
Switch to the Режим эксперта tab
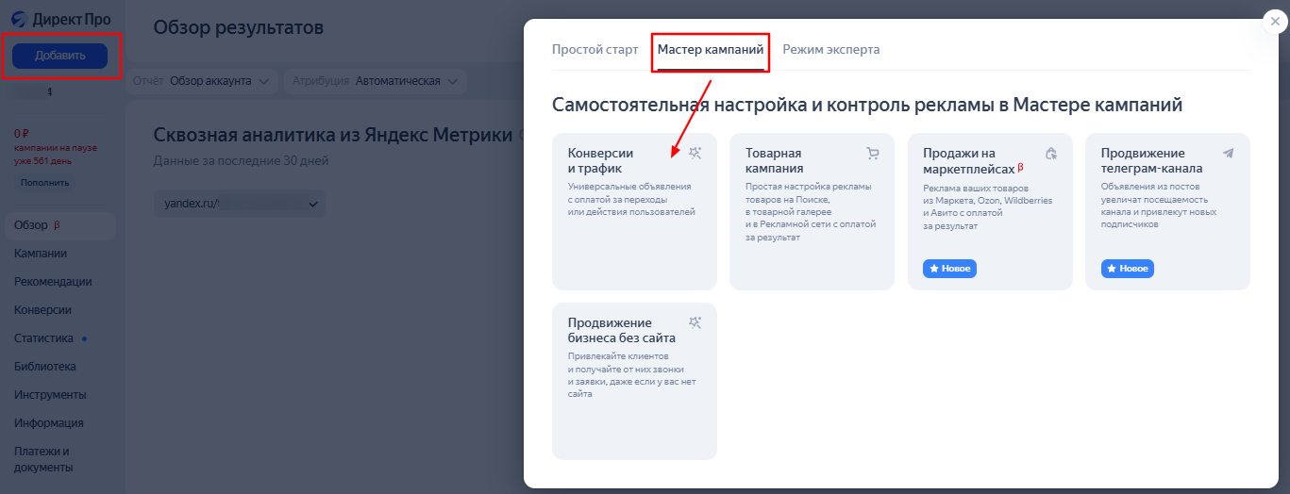[x=830, y=50]
